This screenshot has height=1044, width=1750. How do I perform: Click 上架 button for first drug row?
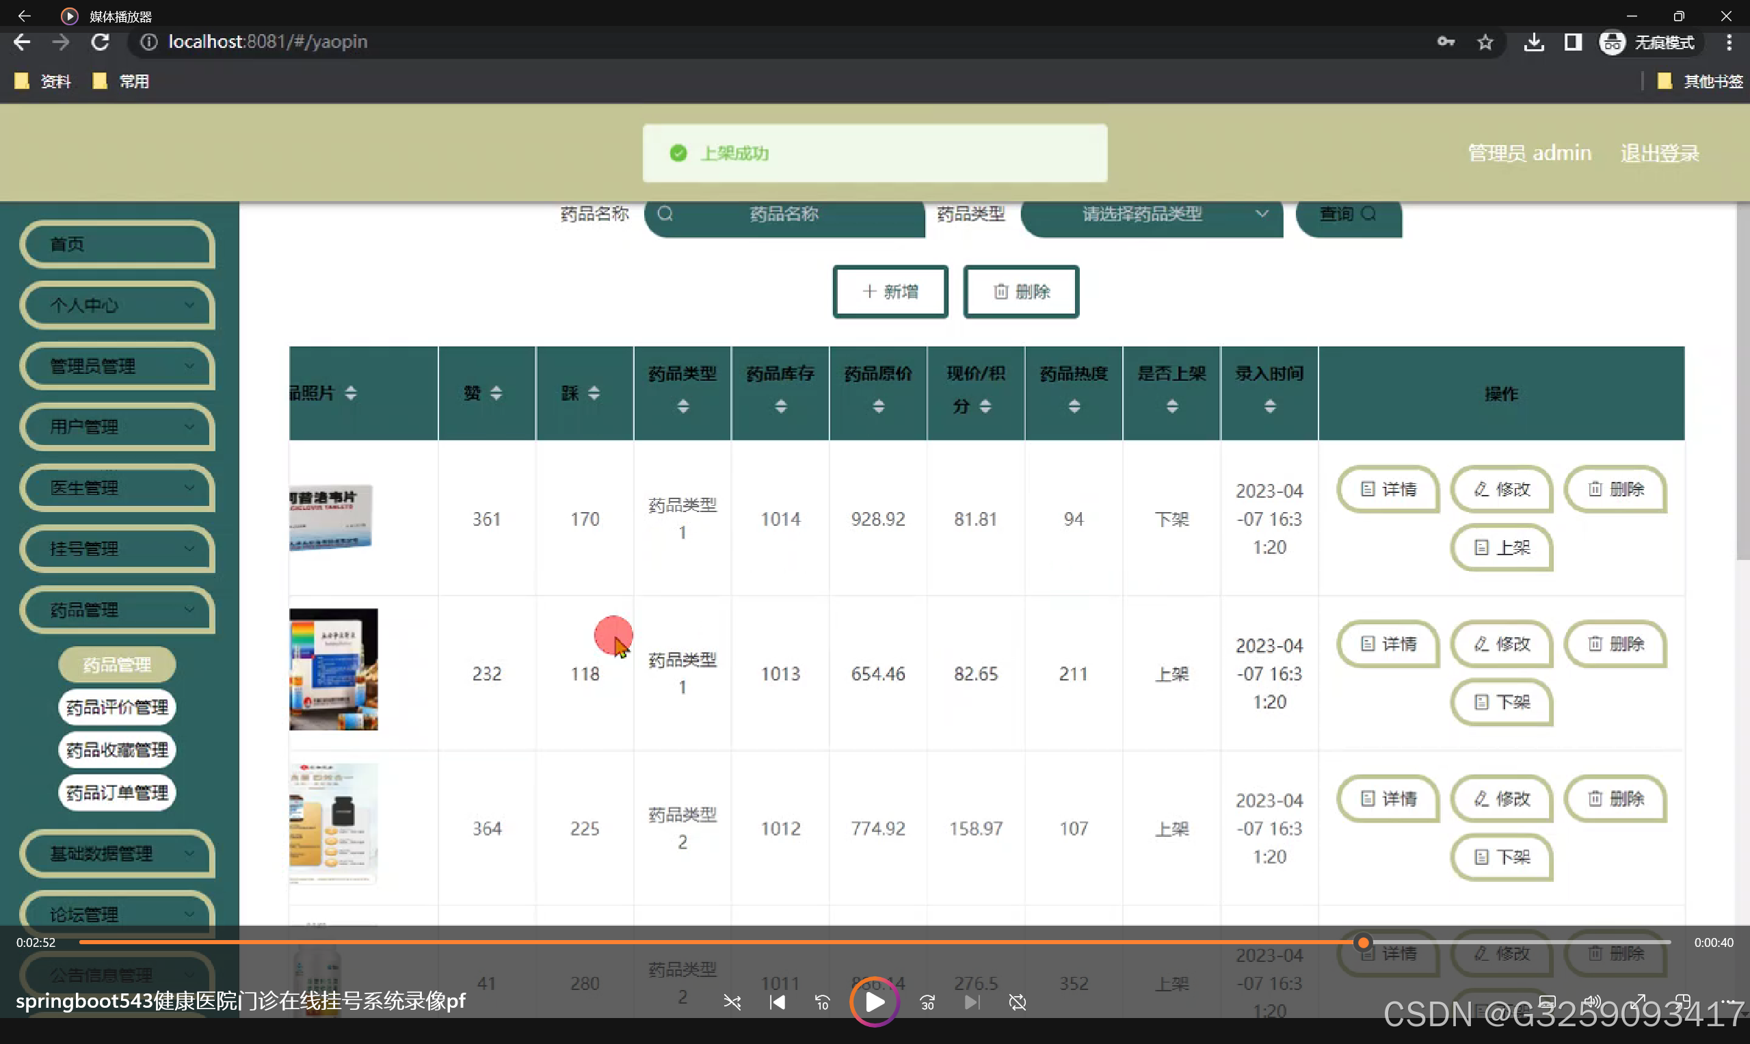click(x=1501, y=548)
